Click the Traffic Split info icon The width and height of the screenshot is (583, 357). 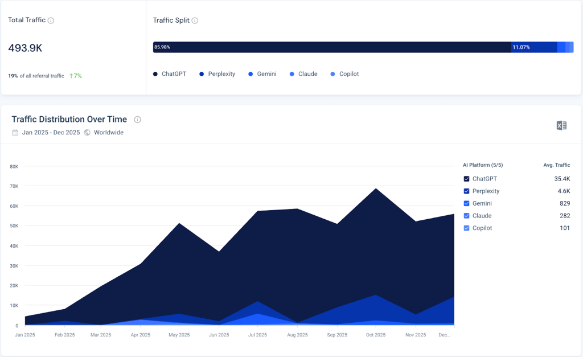[x=196, y=20]
